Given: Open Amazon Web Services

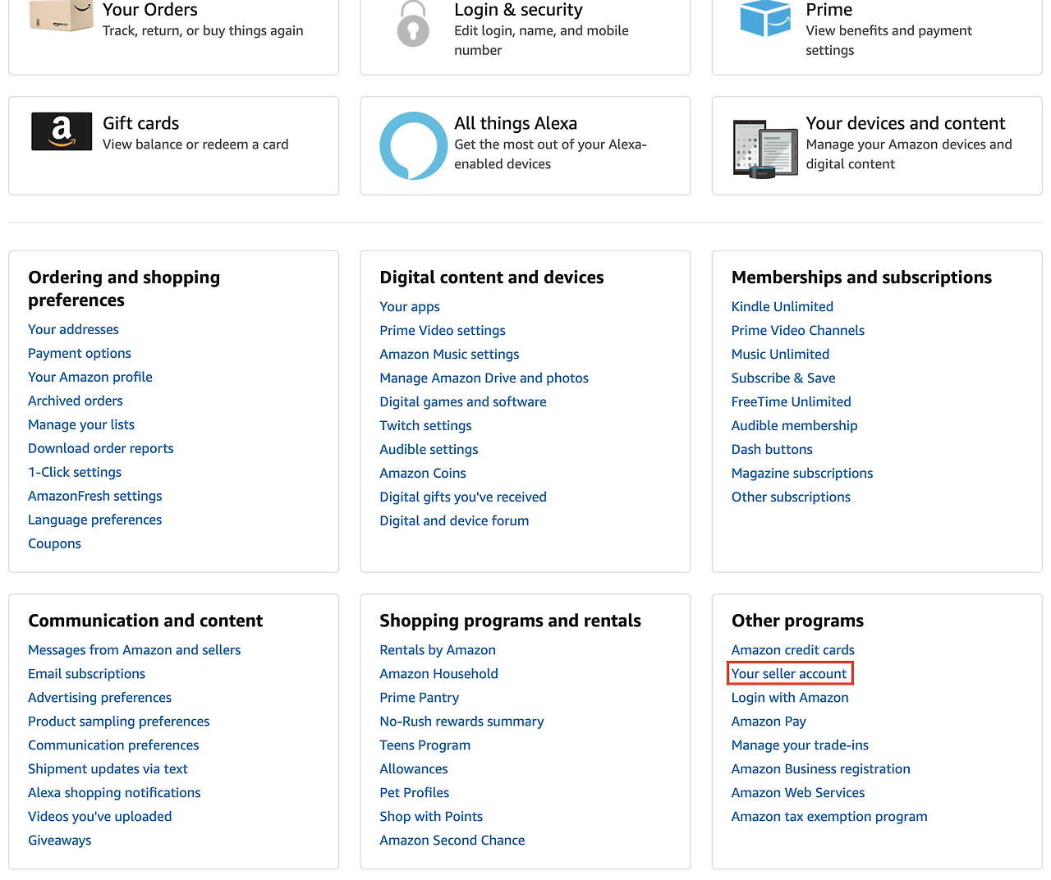Looking at the screenshot, I should point(798,792).
